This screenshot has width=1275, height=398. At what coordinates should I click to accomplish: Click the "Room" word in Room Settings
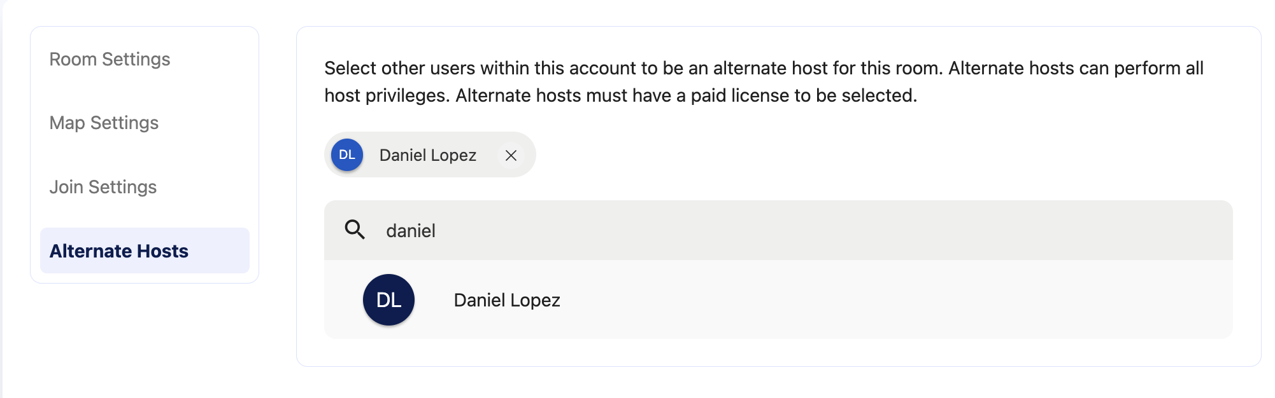click(73, 59)
